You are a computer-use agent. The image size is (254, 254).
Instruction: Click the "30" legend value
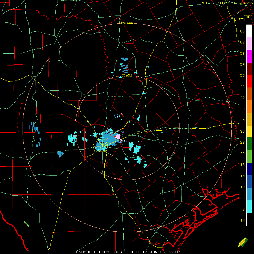[x=242, y=131]
